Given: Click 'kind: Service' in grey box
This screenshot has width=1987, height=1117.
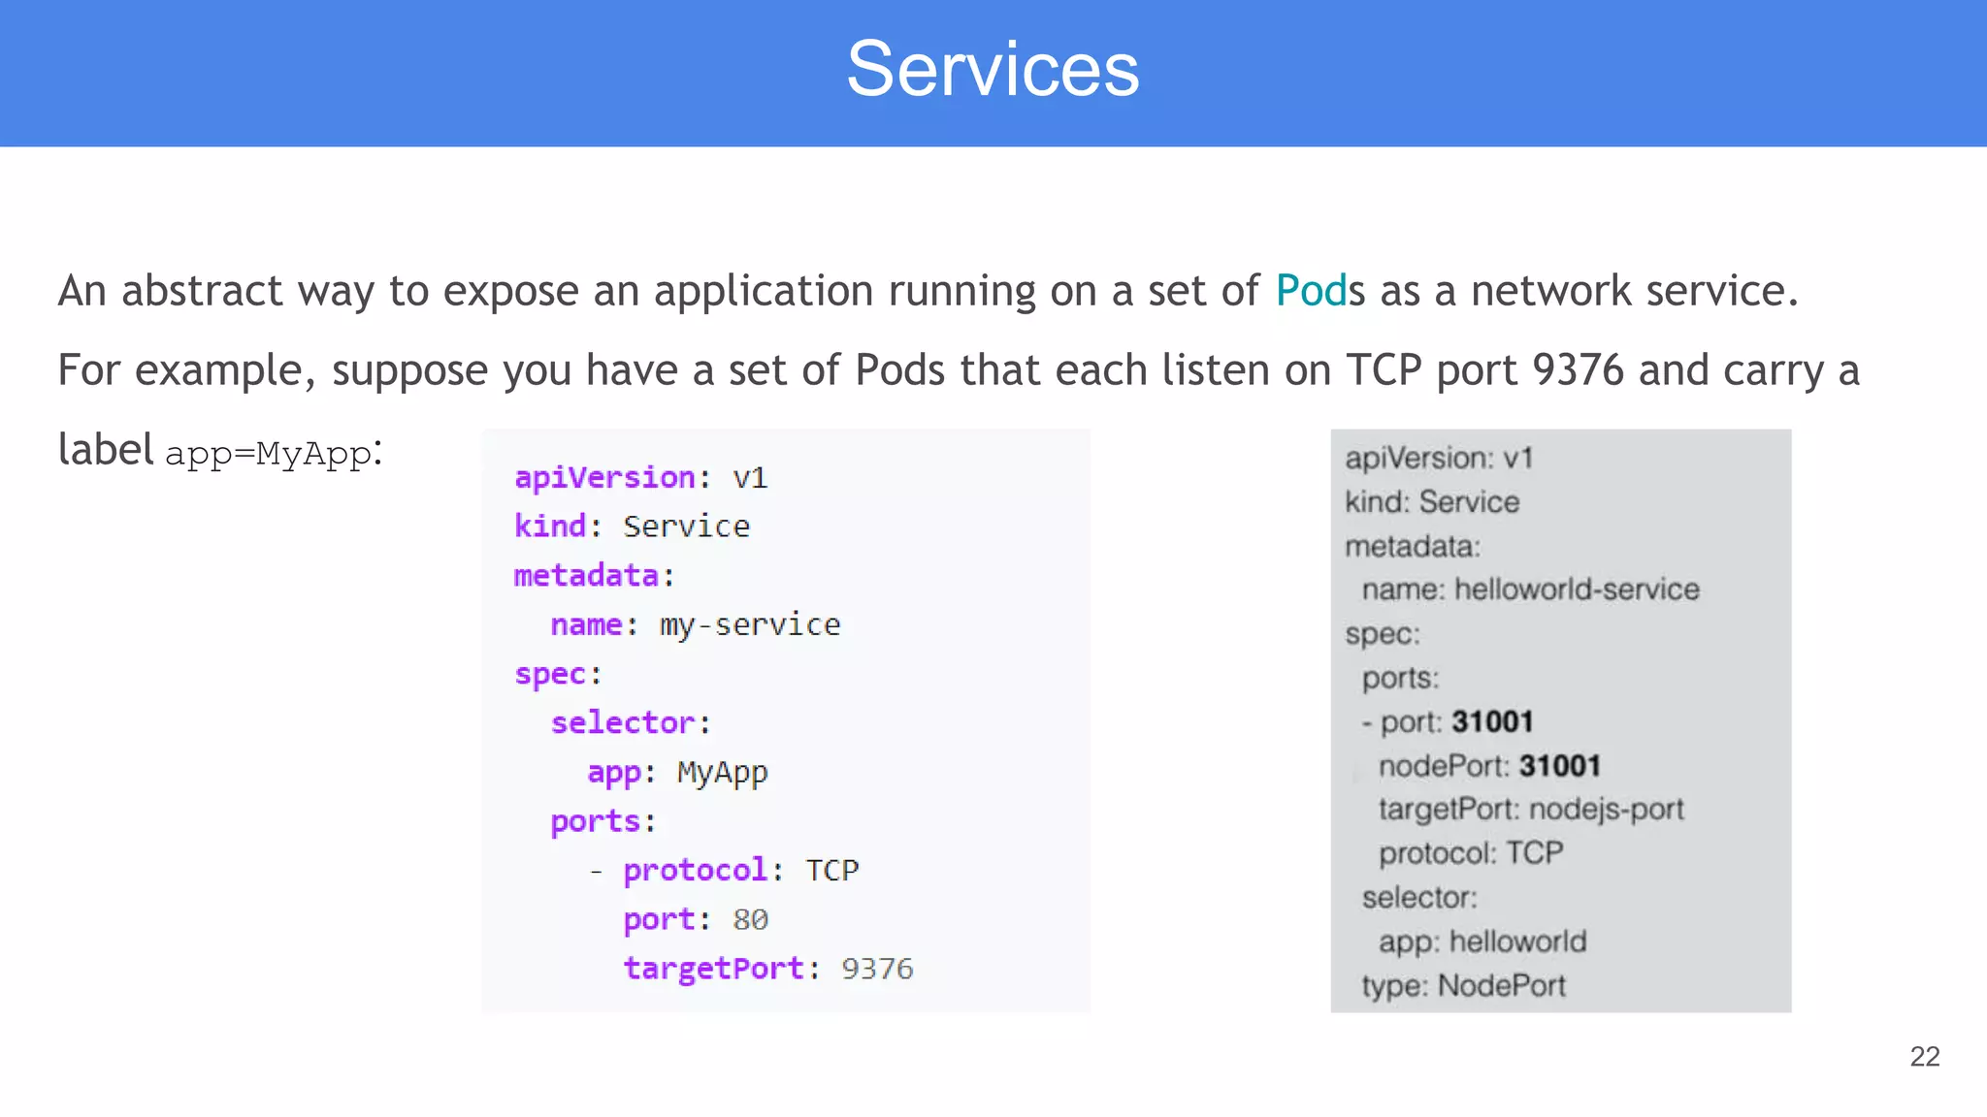Looking at the screenshot, I should click(x=1432, y=502).
